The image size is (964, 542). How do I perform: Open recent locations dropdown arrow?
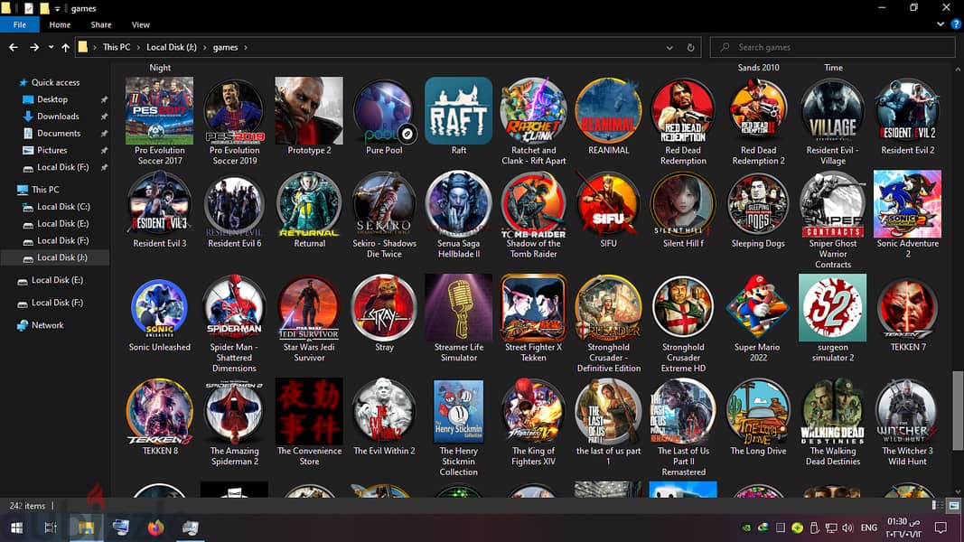click(x=51, y=47)
